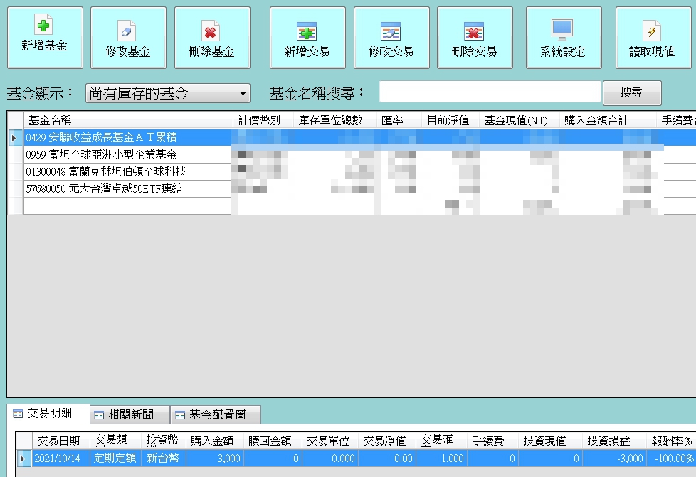Click the 投資幣 column header
The width and height of the screenshot is (696, 477).
164,441
